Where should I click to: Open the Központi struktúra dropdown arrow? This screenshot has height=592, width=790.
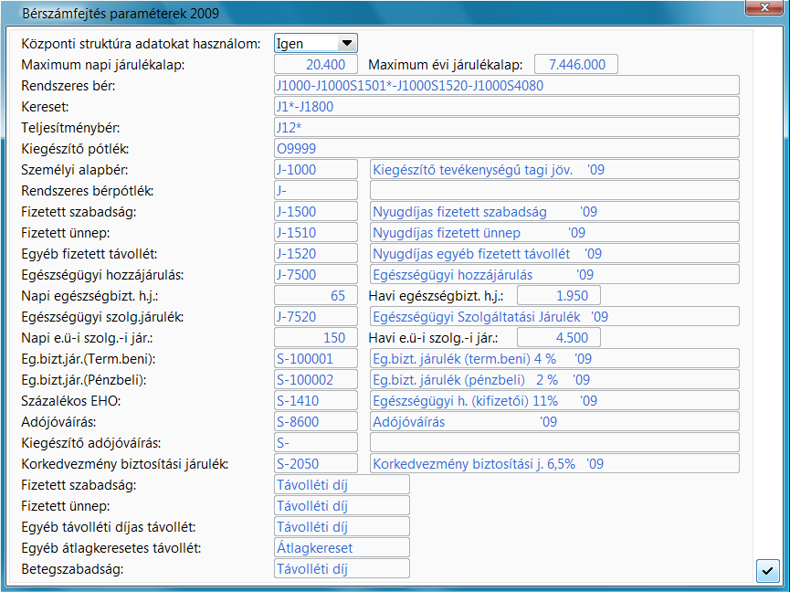[x=346, y=43]
